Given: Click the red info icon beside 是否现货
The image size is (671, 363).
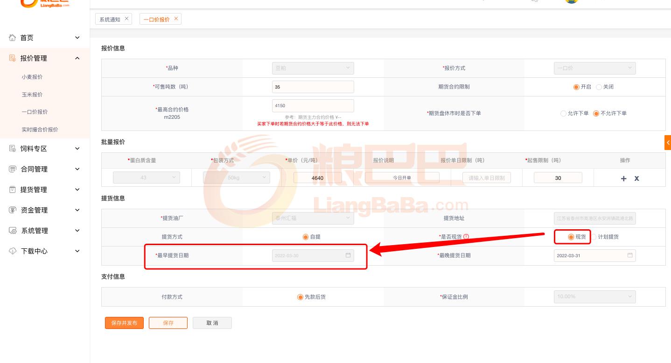Looking at the screenshot, I should point(466,237).
